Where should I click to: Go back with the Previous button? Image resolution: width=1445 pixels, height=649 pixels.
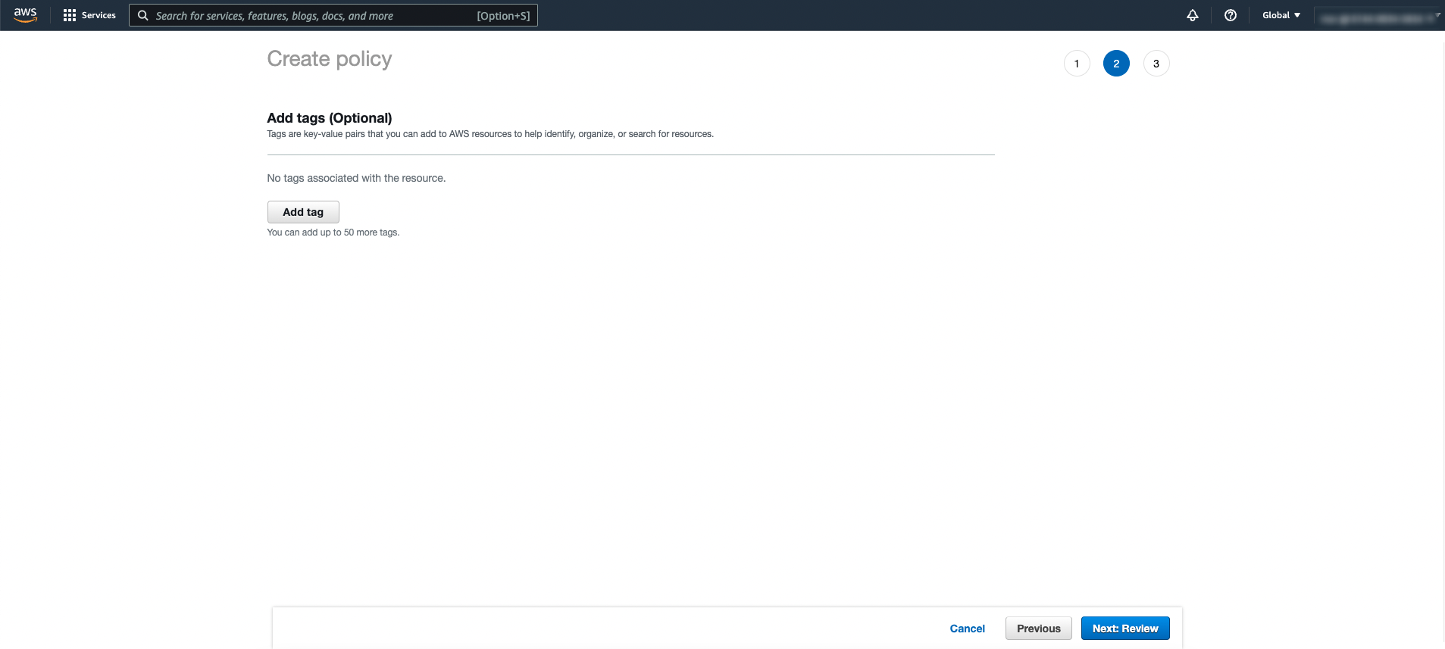coord(1039,629)
